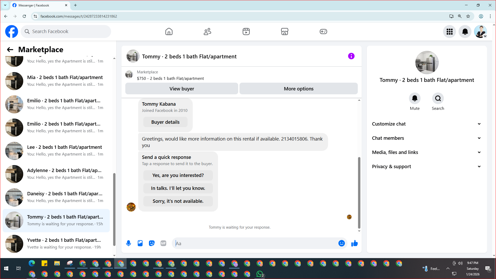Open the Video tab in the top nav
The height and width of the screenshot is (279, 496).
[x=246, y=32]
